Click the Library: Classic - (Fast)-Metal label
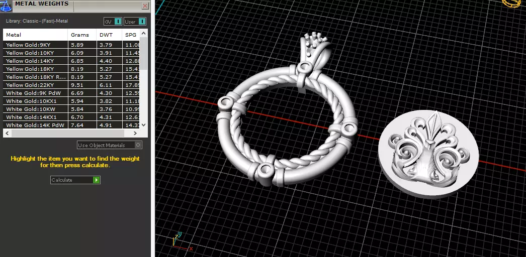Image resolution: width=526 pixels, height=257 pixels. coord(37,21)
